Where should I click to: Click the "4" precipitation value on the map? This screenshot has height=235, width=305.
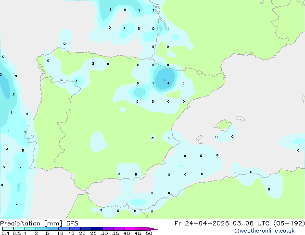(168, 83)
